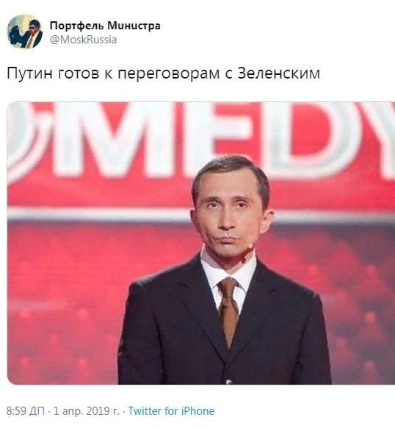Click the word готов in the tweet

78,74
